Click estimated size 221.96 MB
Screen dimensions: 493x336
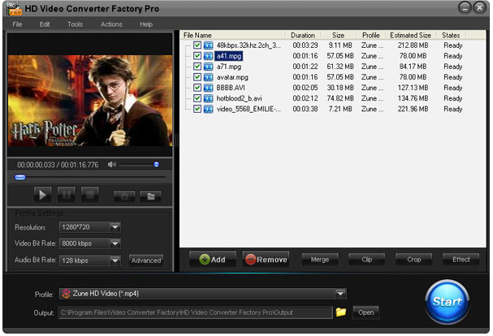[x=413, y=109]
